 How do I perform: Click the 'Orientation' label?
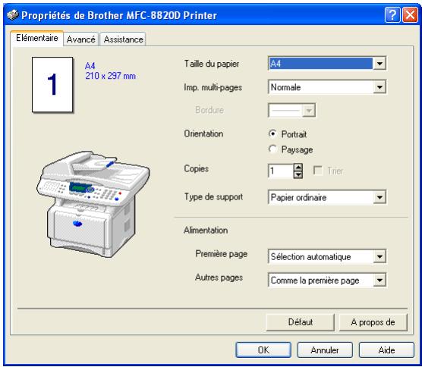coord(203,133)
